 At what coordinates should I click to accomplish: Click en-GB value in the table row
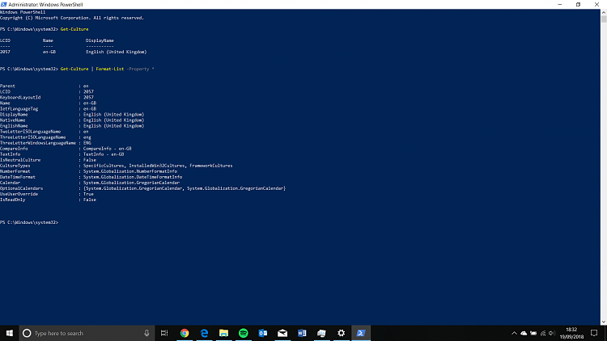pos(49,52)
